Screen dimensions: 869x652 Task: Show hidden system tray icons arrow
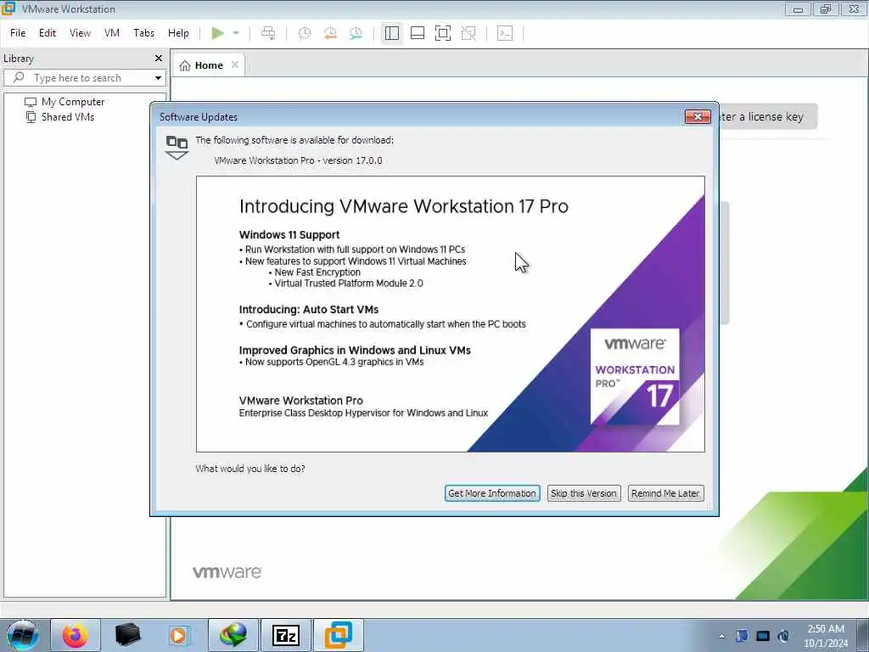pyautogui.click(x=722, y=637)
